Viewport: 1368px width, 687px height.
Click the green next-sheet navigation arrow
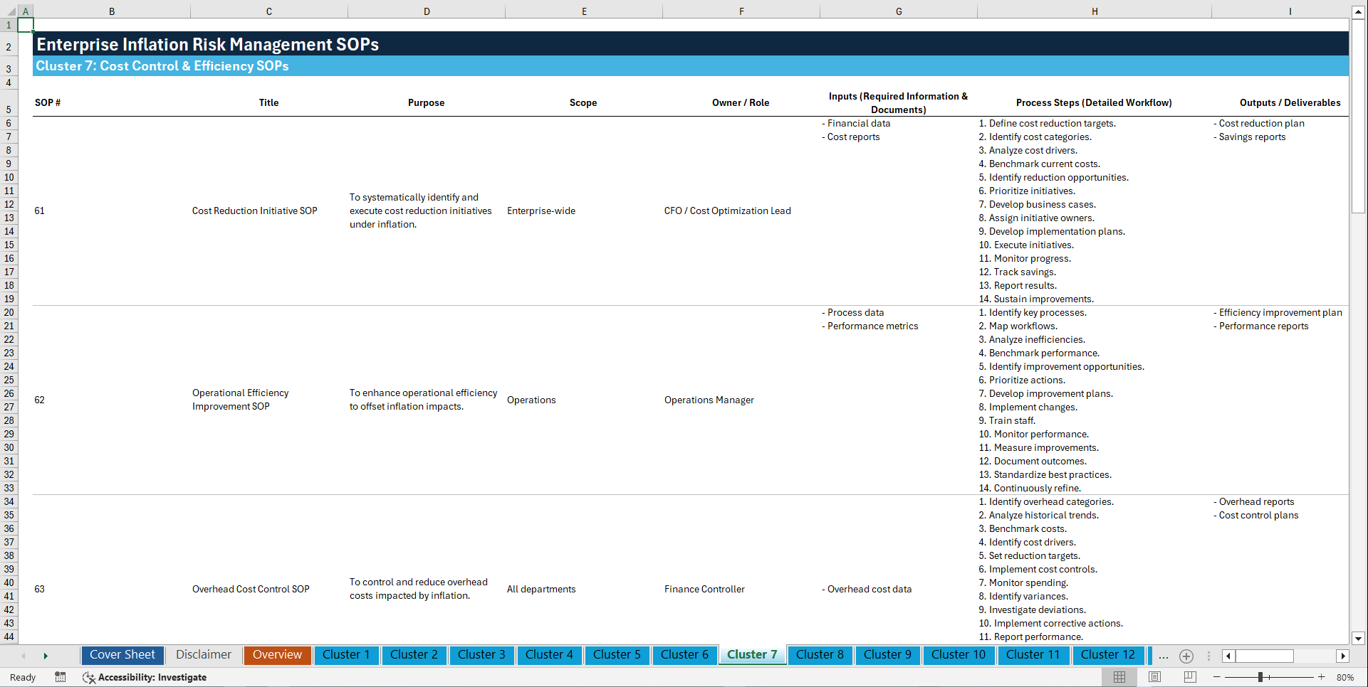pyautogui.click(x=46, y=656)
